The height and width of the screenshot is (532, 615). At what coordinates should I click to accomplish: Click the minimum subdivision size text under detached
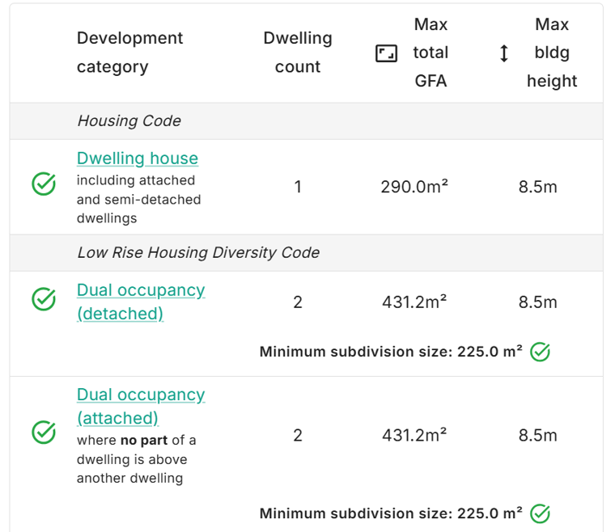391,352
